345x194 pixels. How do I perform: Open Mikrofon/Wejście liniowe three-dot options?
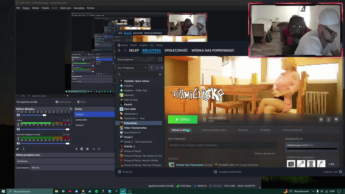click(x=18, y=139)
